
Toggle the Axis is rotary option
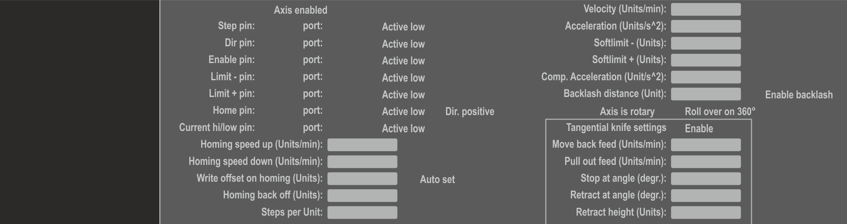(627, 112)
